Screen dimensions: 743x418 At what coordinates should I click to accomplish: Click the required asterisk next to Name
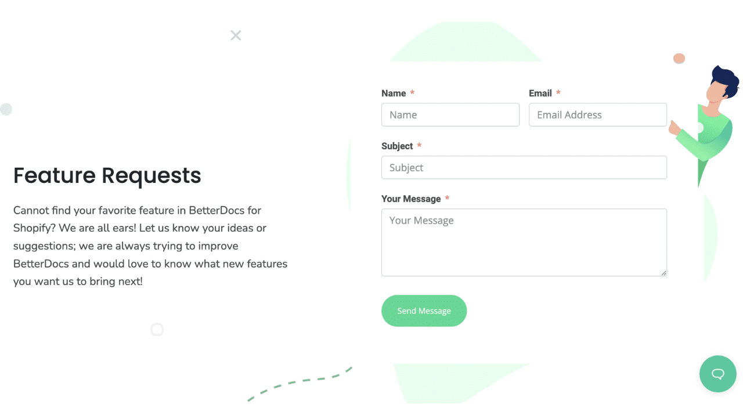pos(412,92)
